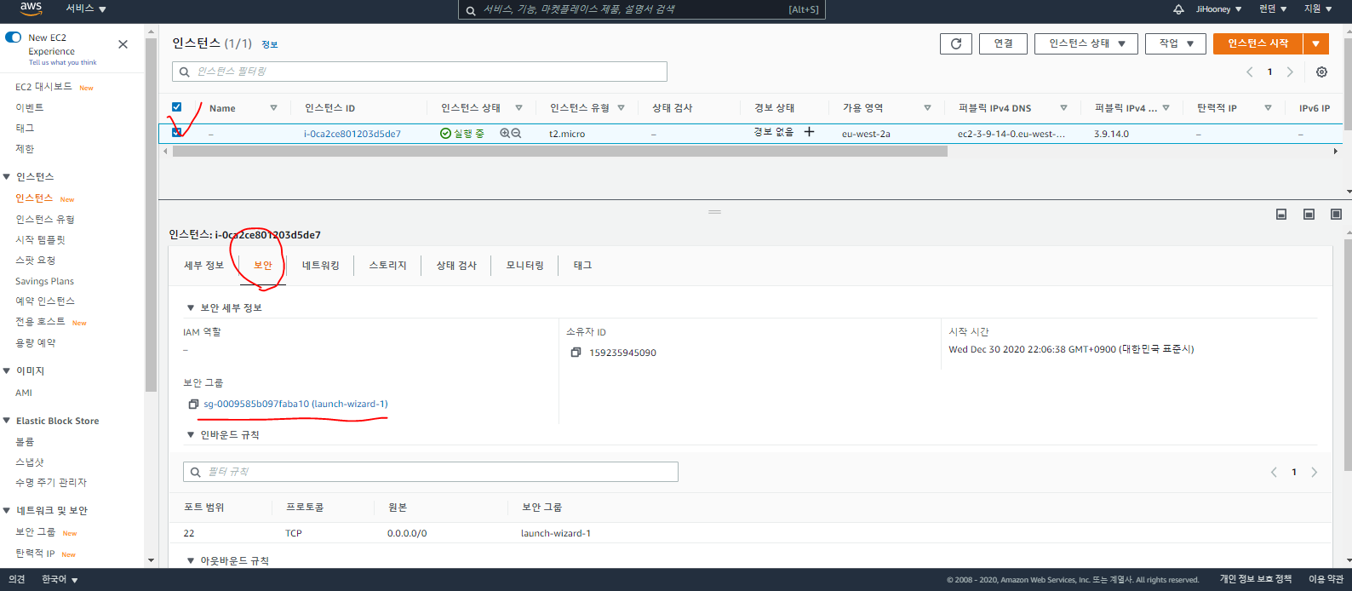Screen dimensions: 1352x591
Task: Open 탄력적 IP in sidebar
Action: pos(35,554)
